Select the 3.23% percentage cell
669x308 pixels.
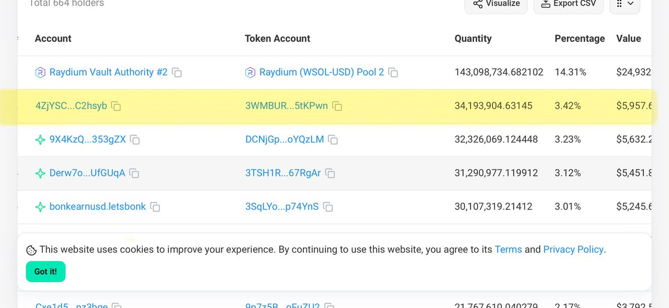[568, 139]
